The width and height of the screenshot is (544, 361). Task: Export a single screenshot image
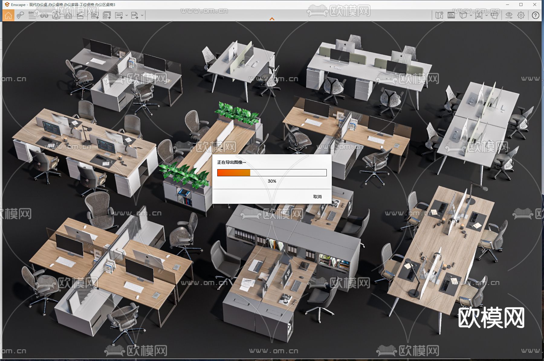point(95,15)
